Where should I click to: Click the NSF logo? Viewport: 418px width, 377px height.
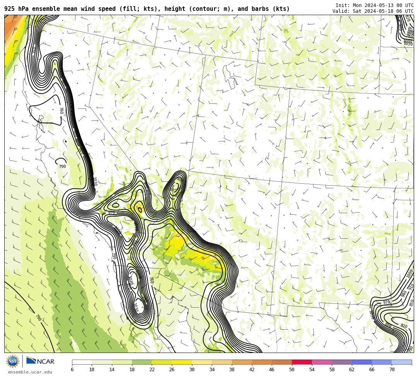[x=13, y=361]
